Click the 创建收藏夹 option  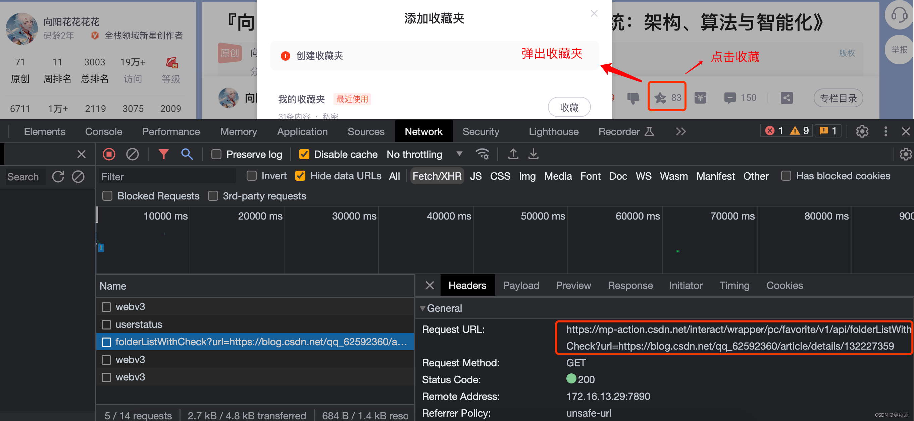coord(319,56)
